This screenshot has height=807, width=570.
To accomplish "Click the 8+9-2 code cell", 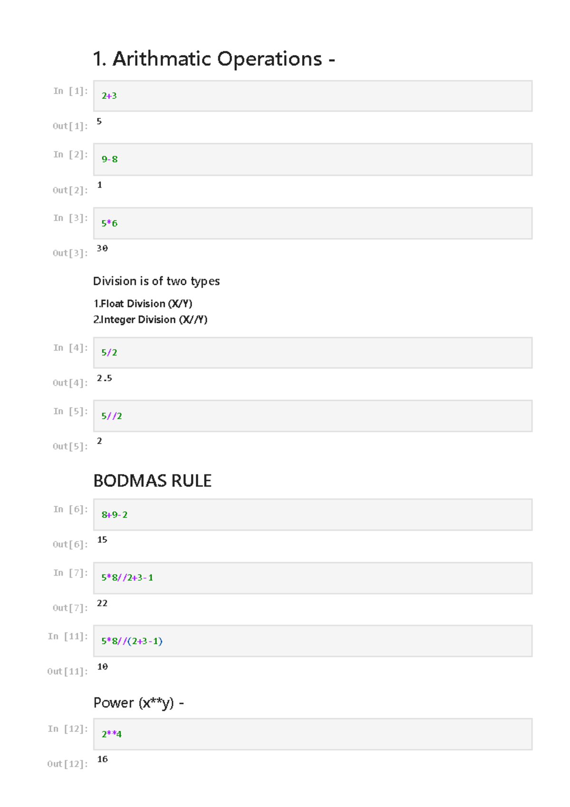I will (x=312, y=515).
